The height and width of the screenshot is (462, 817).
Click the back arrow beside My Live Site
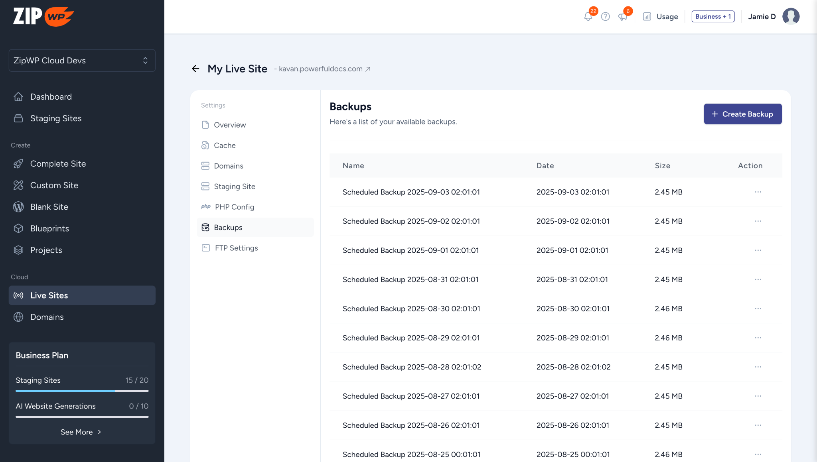point(195,69)
